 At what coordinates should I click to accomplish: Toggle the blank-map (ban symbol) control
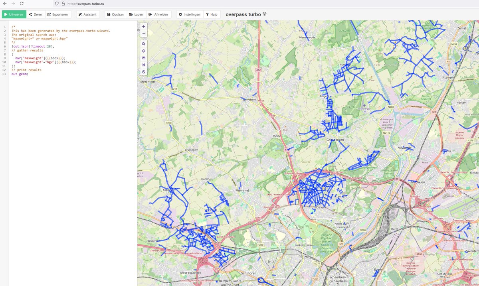(x=144, y=72)
